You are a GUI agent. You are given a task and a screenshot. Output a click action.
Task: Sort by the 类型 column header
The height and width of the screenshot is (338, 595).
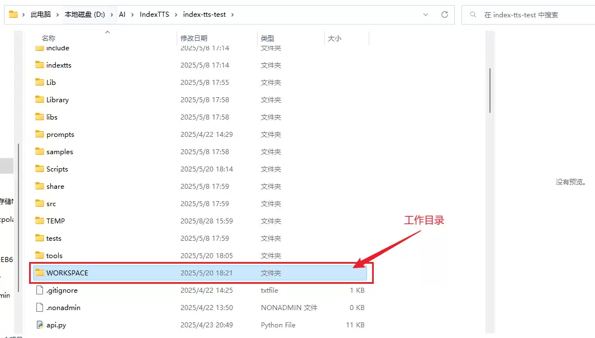(268, 39)
